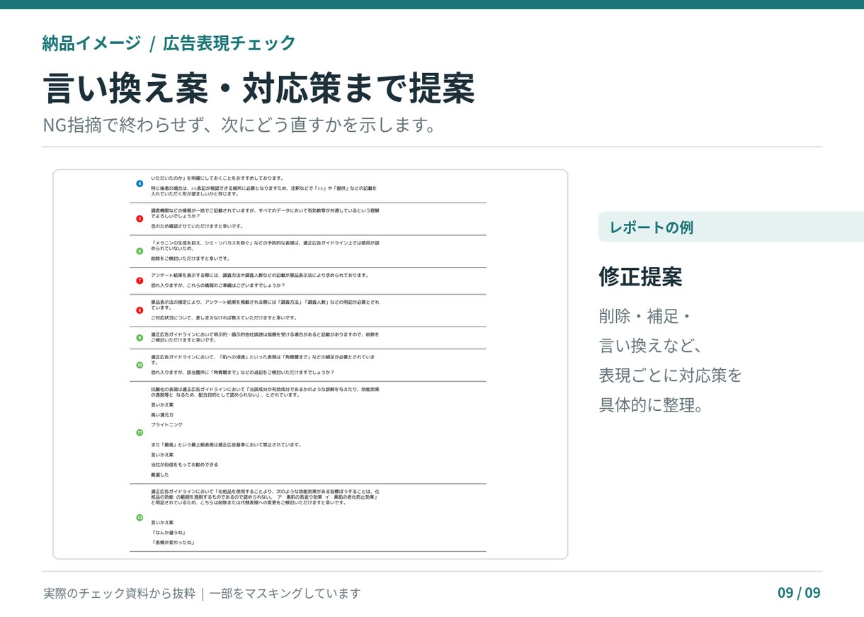Click the text '削除をご検討いただけますと幸いです。'
Screen dimensions: 864x617
pyautogui.click(x=190, y=259)
